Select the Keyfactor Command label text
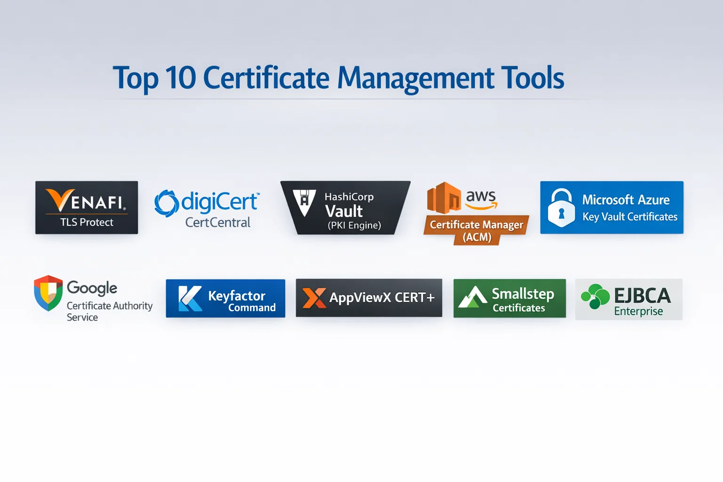This screenshot has height=482, width=723. pos(241,301)
